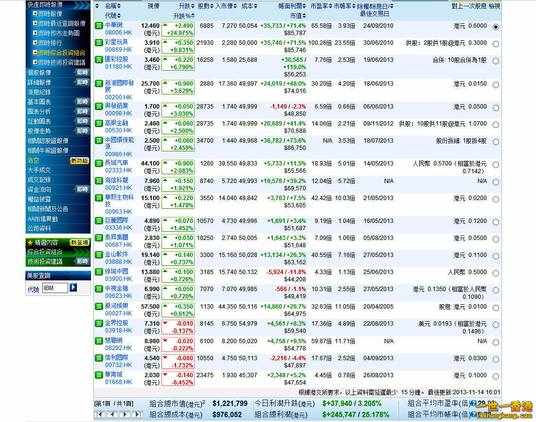
Task: Click the green buy icon for 綠城中國
Action: (x=99, y=272)
